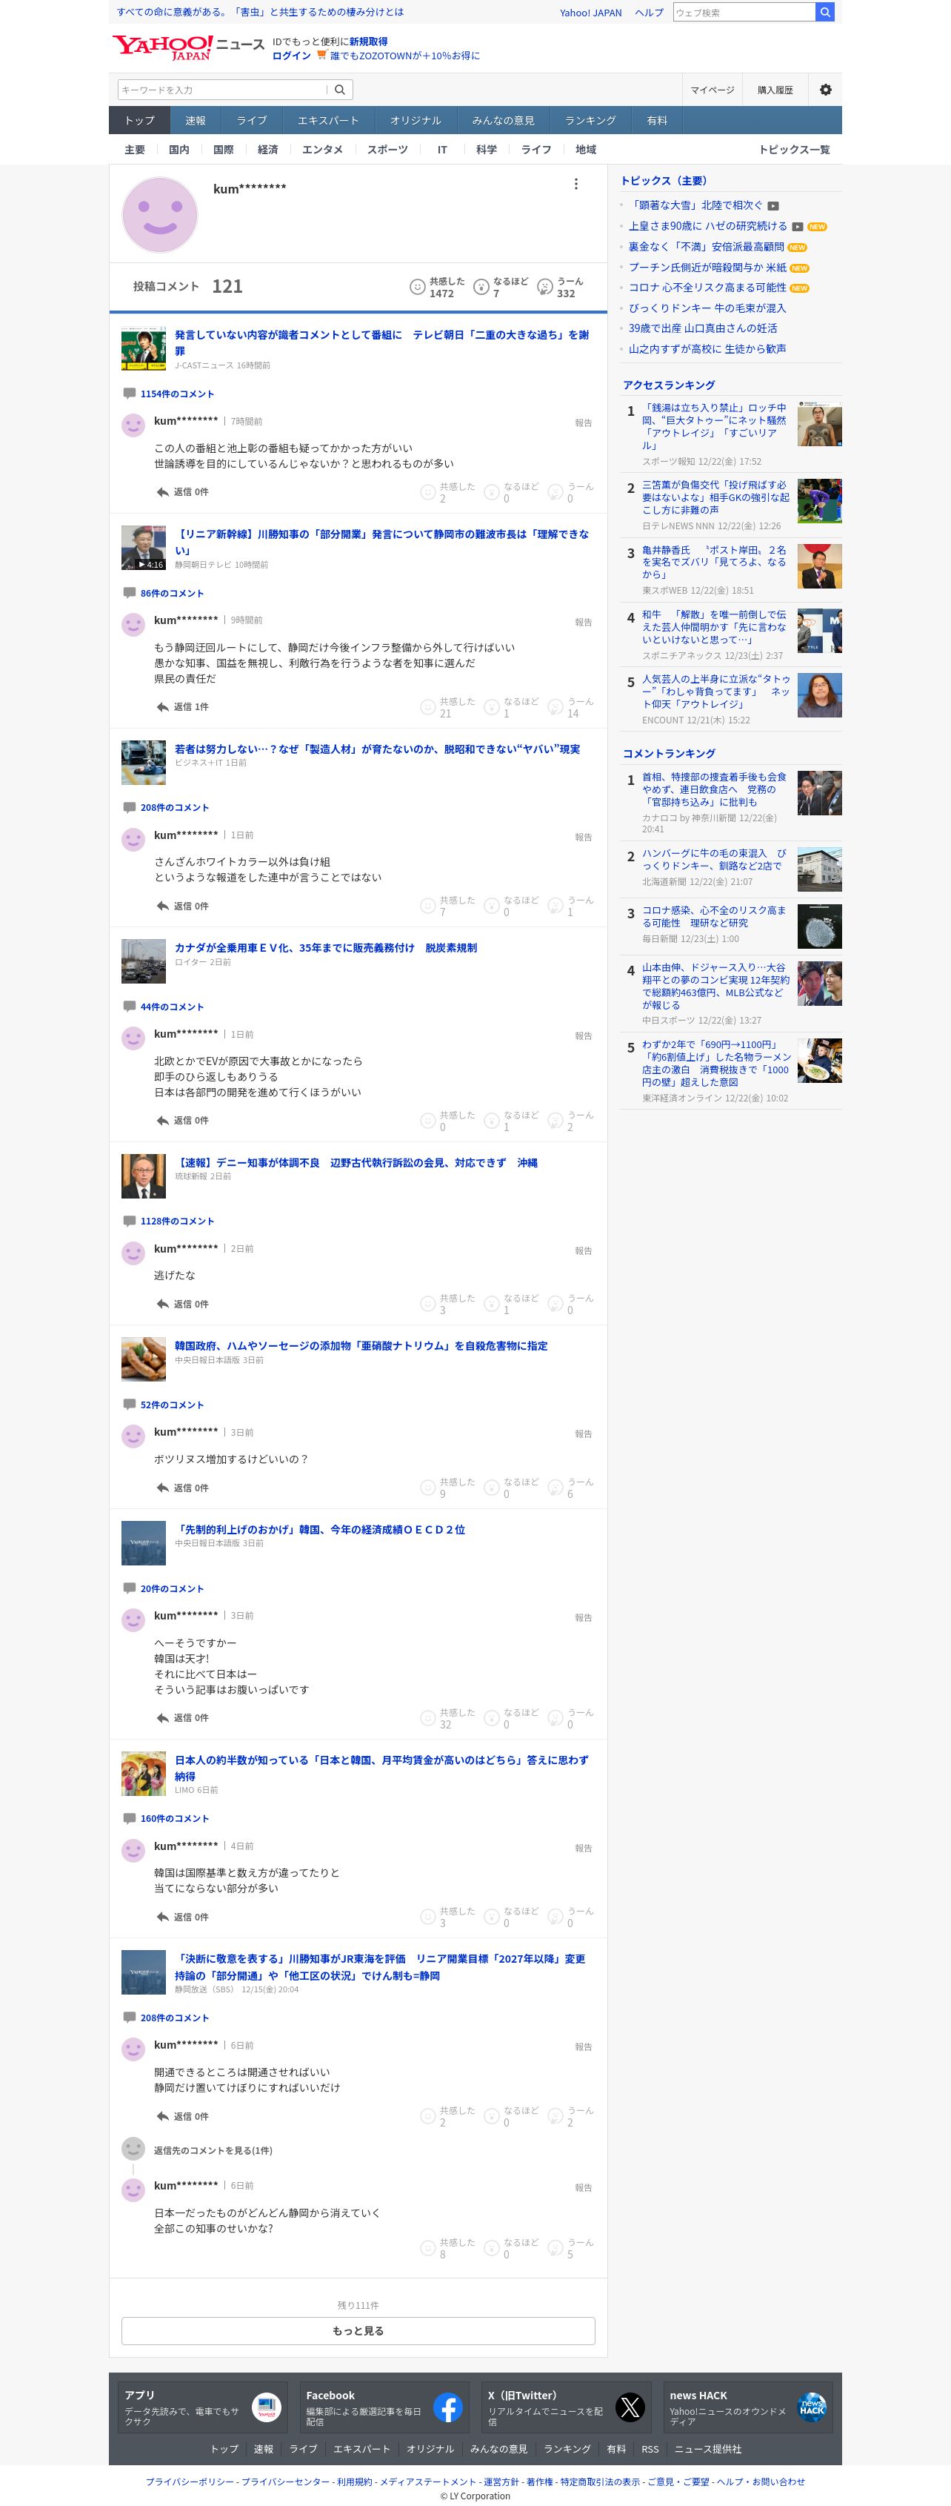Screen dimensions: 951x2506
Task: Click the web search magnifier button
Action: tap(824, 13)
